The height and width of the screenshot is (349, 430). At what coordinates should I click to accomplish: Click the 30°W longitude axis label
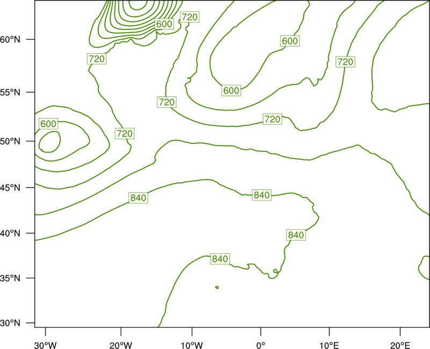pyautogui.click(x=46, y=345)
